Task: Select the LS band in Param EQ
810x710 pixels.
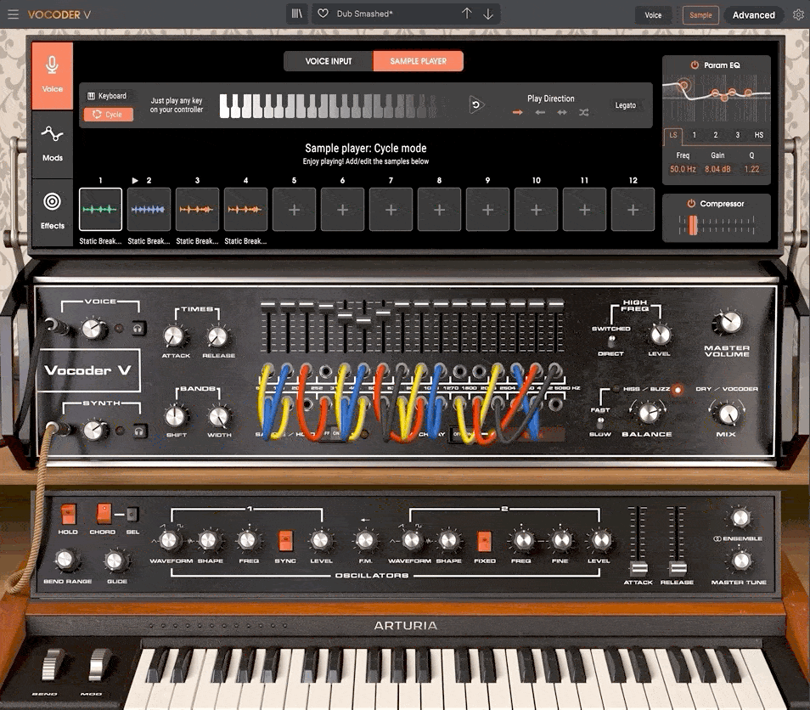Action: [673, 135]
